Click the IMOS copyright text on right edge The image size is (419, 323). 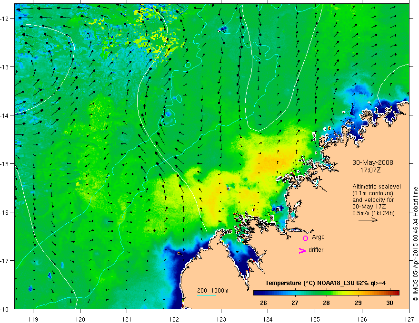(416, 244)
